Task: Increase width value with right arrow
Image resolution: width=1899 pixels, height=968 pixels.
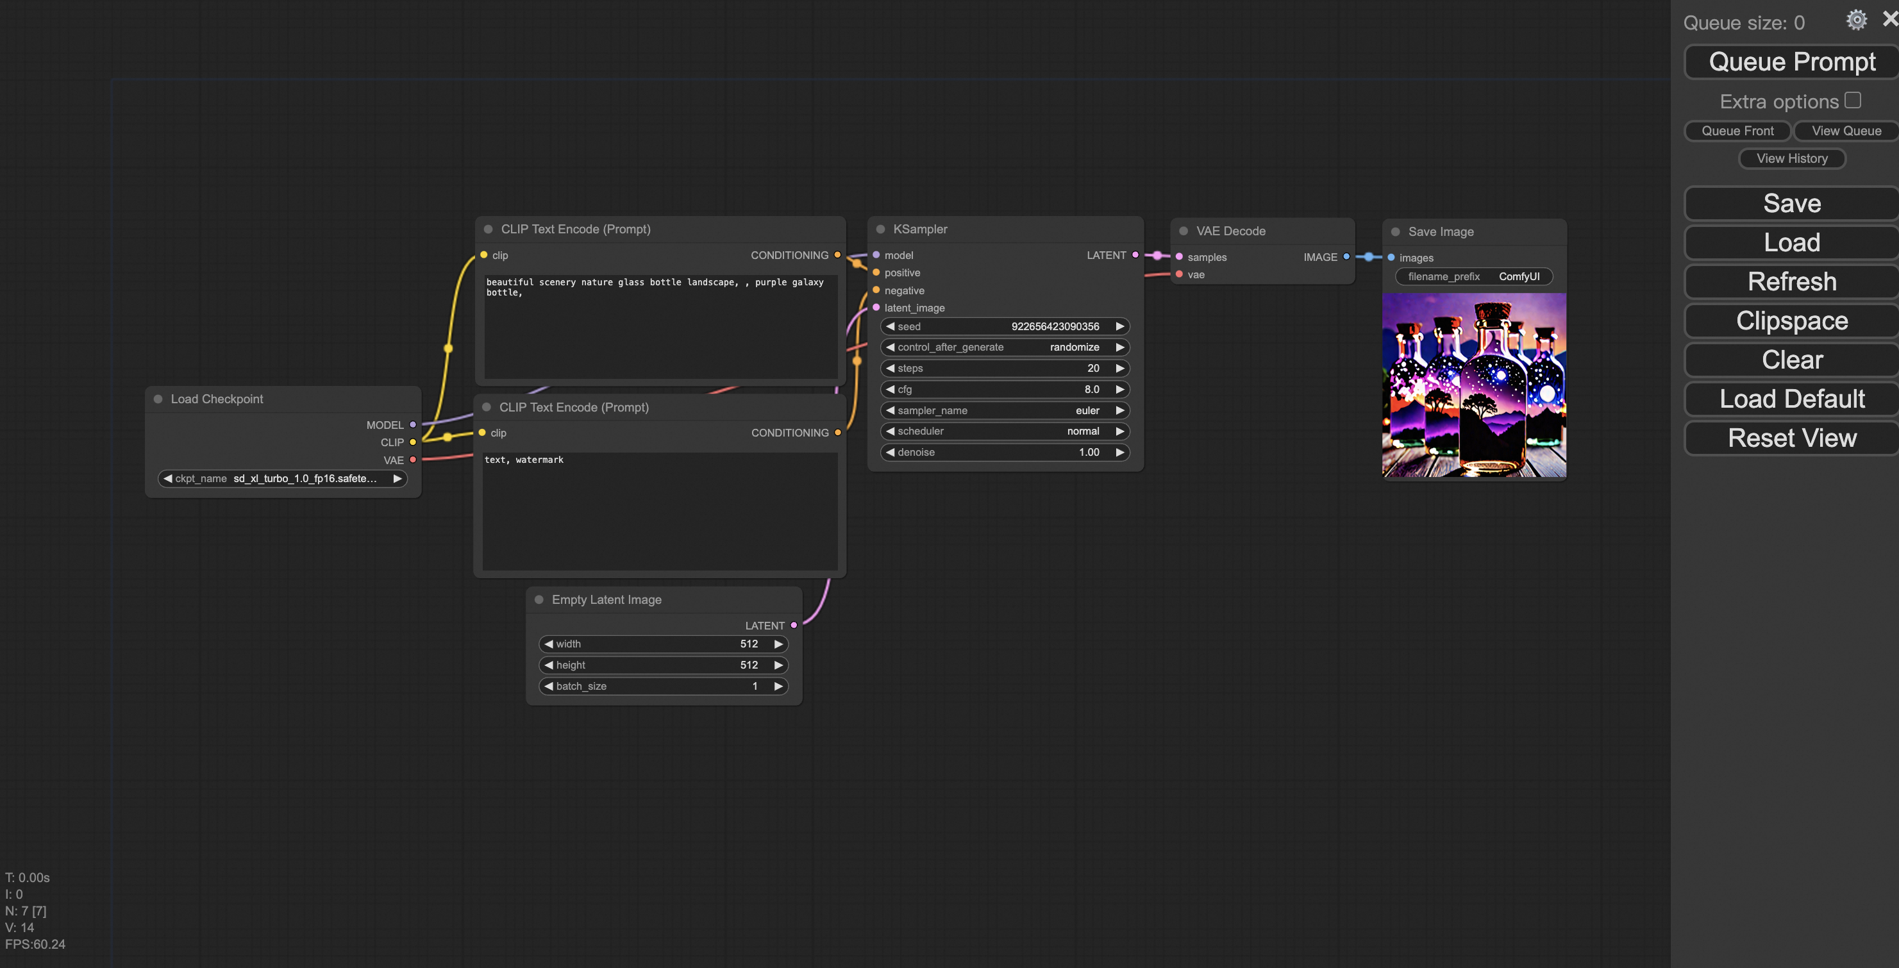Action: point(778,644)
